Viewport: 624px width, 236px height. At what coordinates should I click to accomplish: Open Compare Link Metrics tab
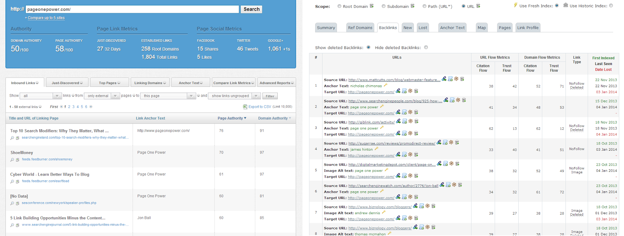pos(234,83)
